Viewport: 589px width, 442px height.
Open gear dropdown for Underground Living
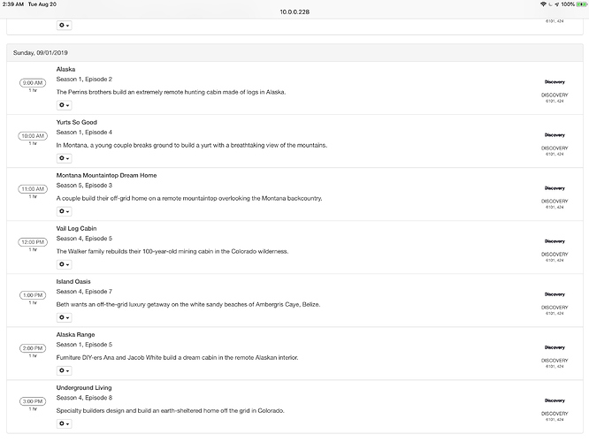[x=64, y=423]
